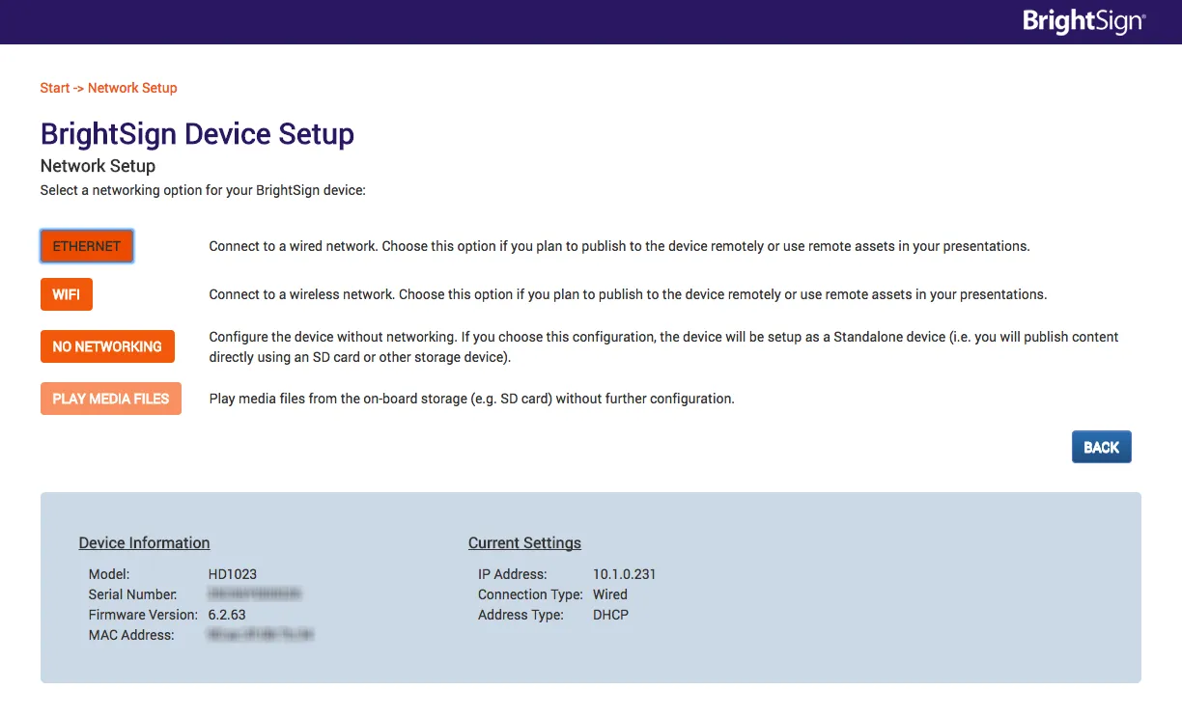Click the blurred serial number value
The height and width of the screenshot is (717, 1182).
(x=255, y=594)
